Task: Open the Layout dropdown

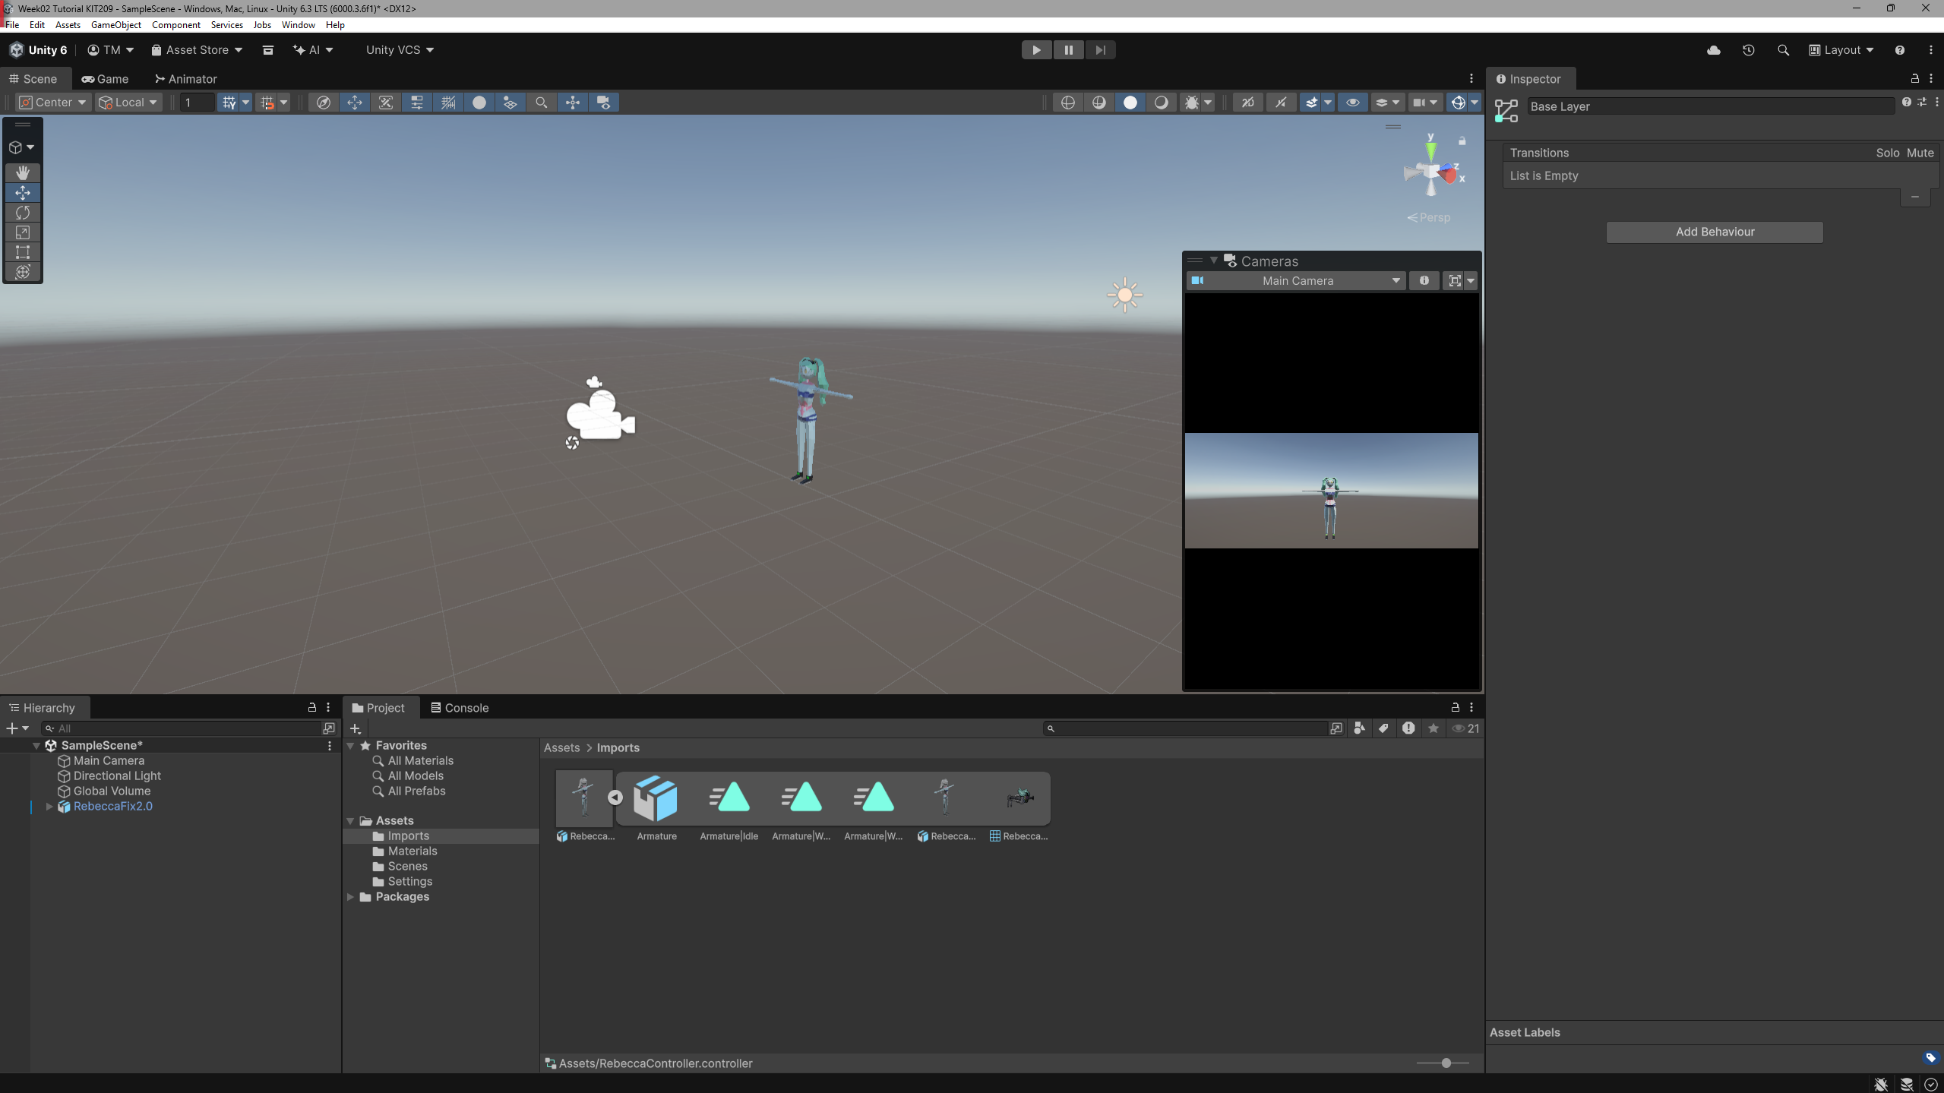Action: pos(1841,50)
